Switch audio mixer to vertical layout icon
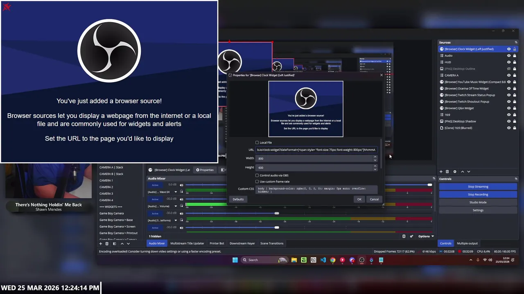This screenshot has width=524, height=294. click(x=404, y=236)
